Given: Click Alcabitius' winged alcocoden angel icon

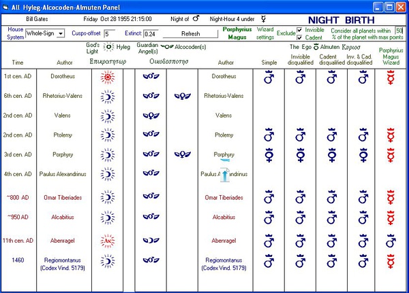Looking at the screenshot, I should coord(151,219).
